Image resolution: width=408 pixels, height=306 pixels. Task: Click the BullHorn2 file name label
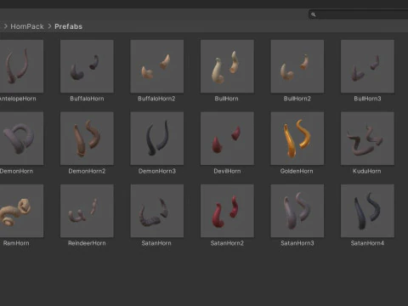tap(297, 99)
